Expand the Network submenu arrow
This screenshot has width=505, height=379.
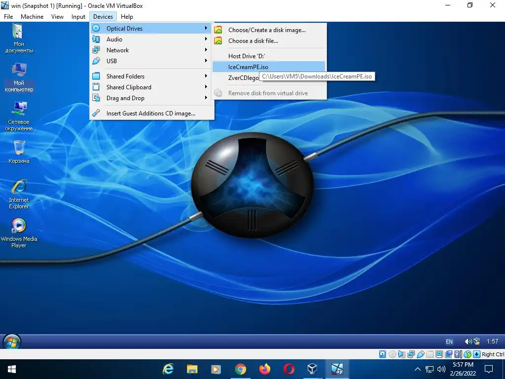point(206,50)
